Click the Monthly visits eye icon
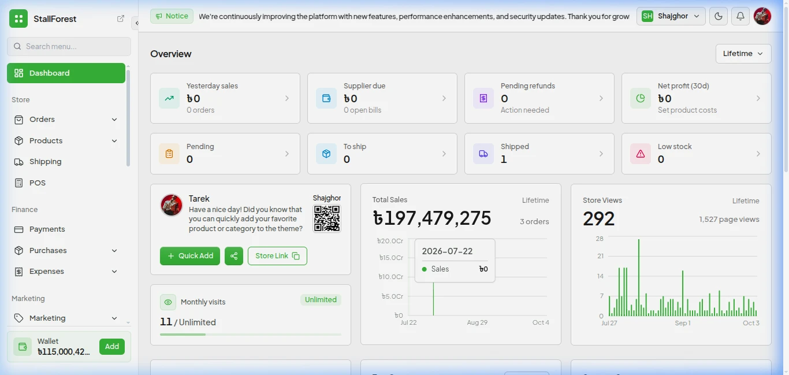The width and height of the screenshot is (789, 375). [168, 302]
